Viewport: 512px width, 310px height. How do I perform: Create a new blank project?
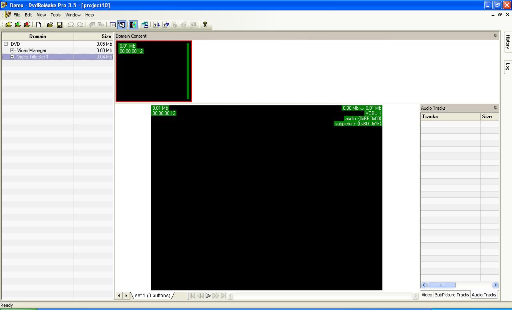coord(39,25)
